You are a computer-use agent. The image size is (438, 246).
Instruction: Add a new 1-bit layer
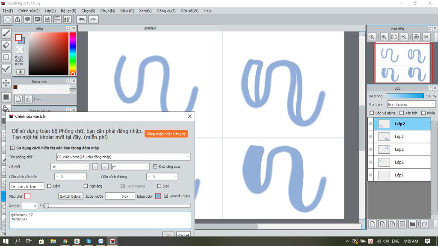click(x=393, y=224)
